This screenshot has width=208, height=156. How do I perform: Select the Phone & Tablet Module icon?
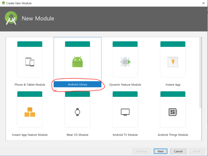[30, 62]
